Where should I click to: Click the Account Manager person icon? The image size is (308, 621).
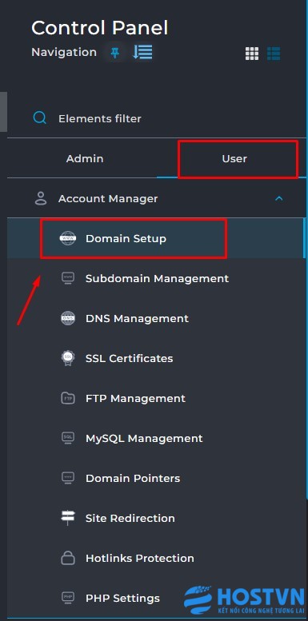41,198
